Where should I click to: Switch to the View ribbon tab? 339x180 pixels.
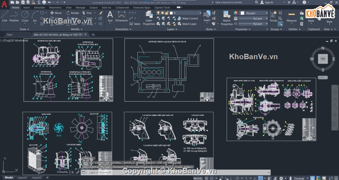(69, 7)
